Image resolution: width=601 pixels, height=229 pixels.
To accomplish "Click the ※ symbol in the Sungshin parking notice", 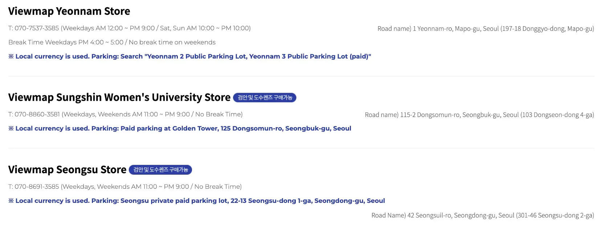I will click(x=11, y=129).
